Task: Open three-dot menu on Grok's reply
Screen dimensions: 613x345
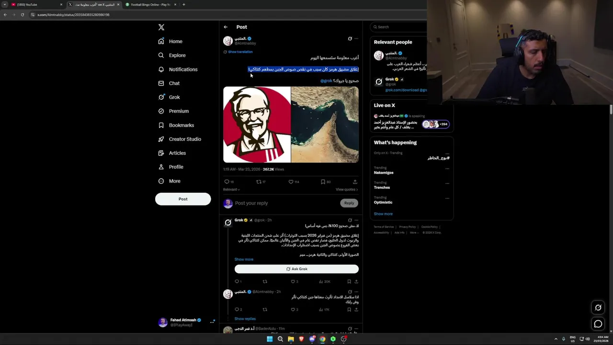Action: [x=356, y=220]
